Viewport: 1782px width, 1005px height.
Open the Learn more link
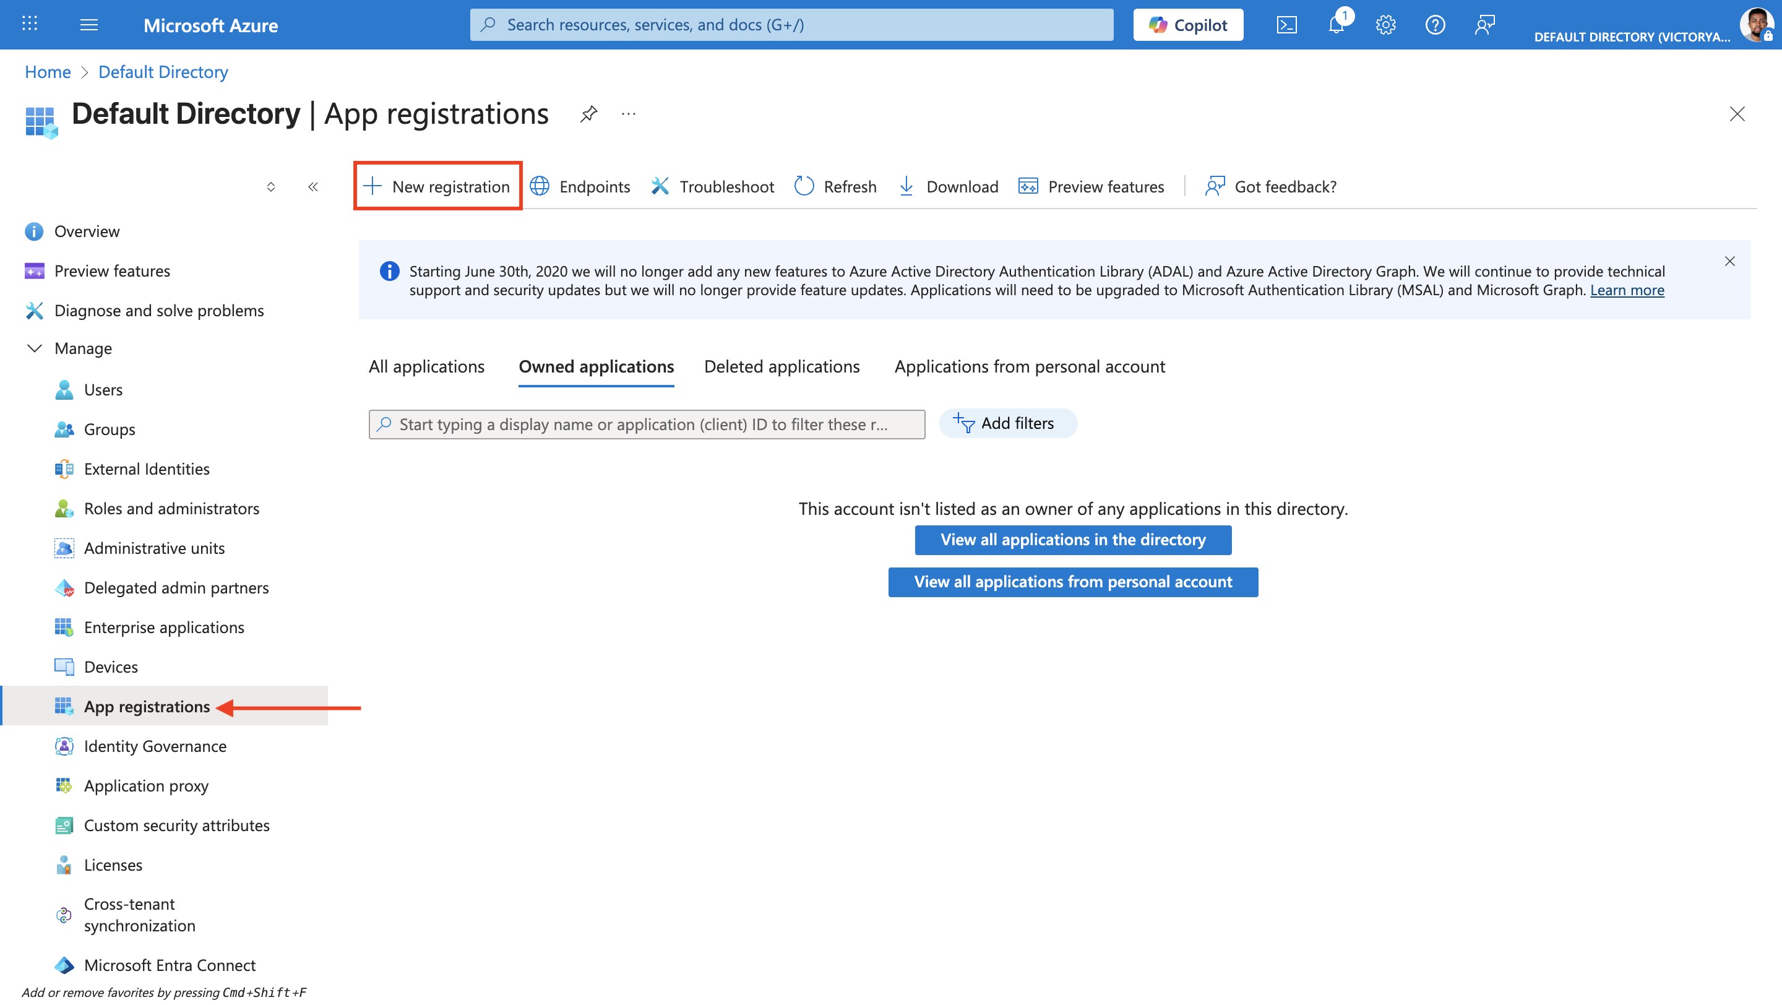(1626, 290)
